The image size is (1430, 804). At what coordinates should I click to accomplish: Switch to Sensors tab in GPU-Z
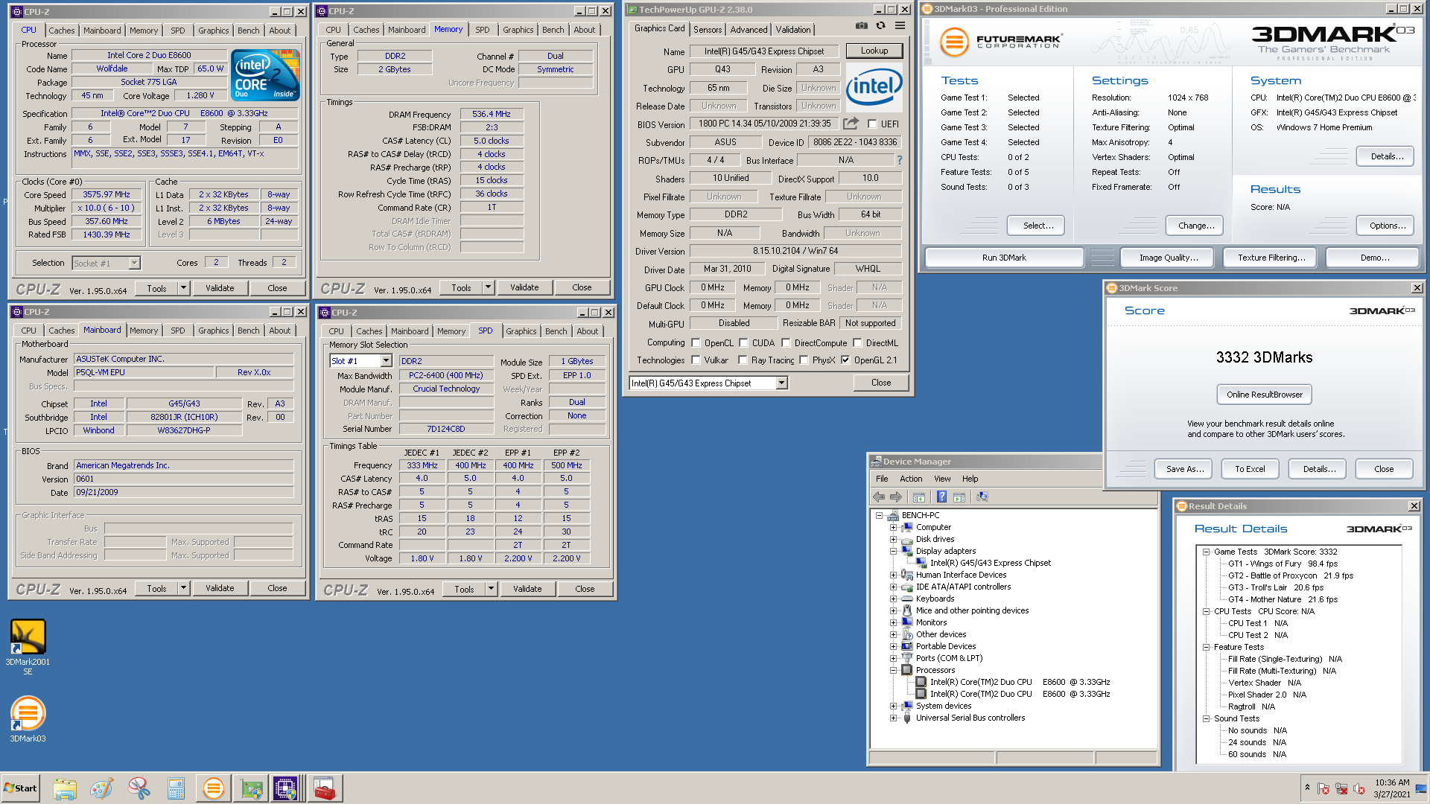pos(707,30)
